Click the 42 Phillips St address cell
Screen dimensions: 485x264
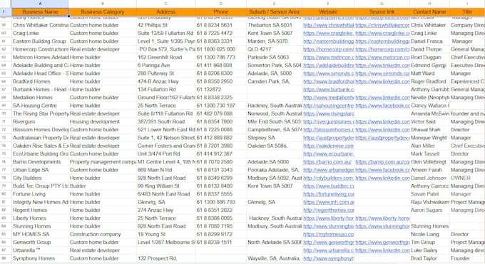[x=165, y=25]
